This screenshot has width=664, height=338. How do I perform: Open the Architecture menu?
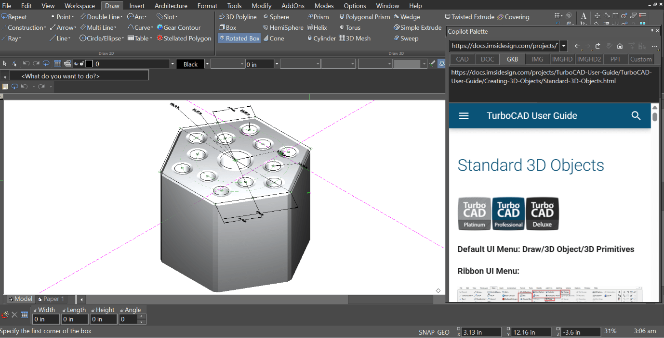point(171,6)
